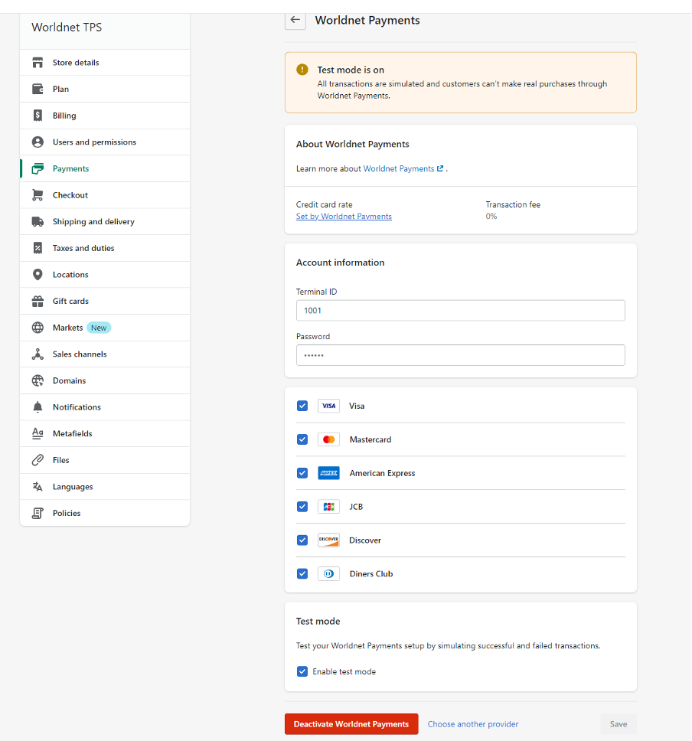This screenshot has height=741, width=692.
Task: Click the Metafields Aa icon
Action: click(x=38, y=433)
